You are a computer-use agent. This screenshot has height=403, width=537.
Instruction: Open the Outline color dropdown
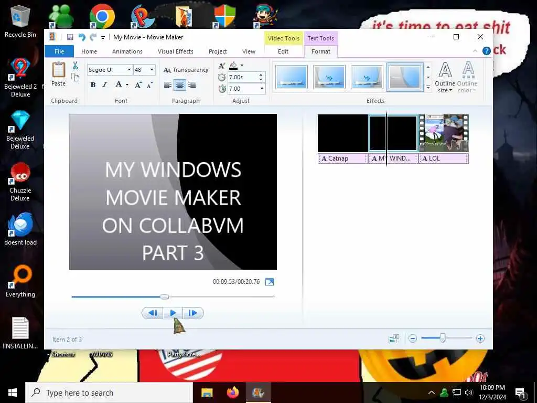[x=467, y=78]
